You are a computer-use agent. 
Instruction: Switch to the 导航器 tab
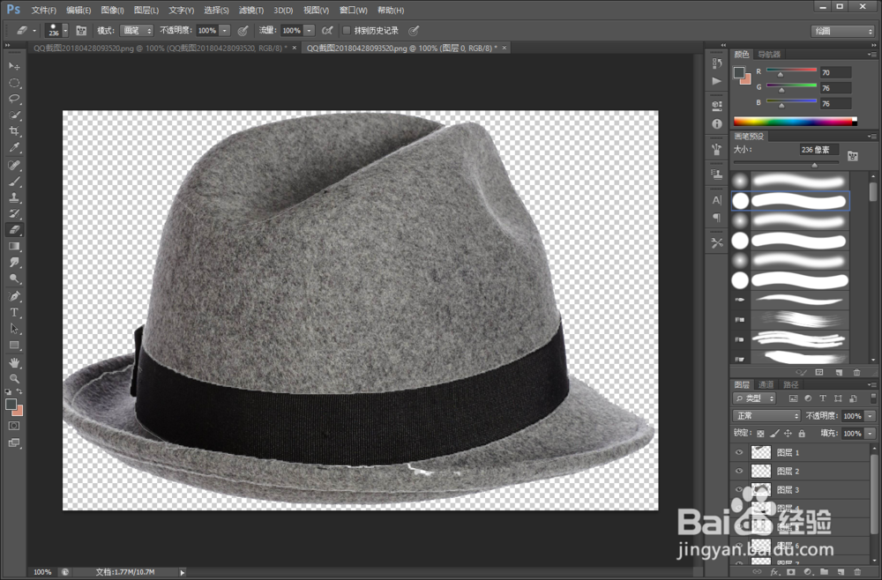(x=769, y=55)
